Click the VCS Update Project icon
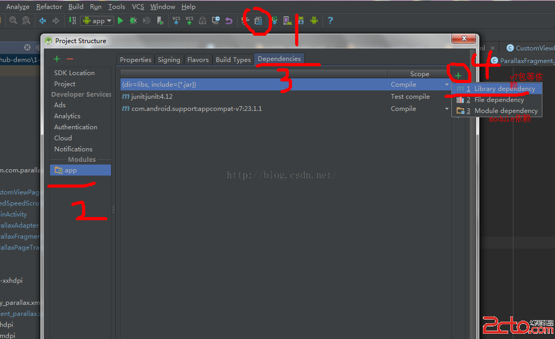The width and height of the screenshot is (555, 339). (176, 20)
